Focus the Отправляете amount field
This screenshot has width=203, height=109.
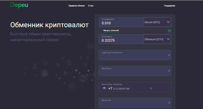(121, 22)
